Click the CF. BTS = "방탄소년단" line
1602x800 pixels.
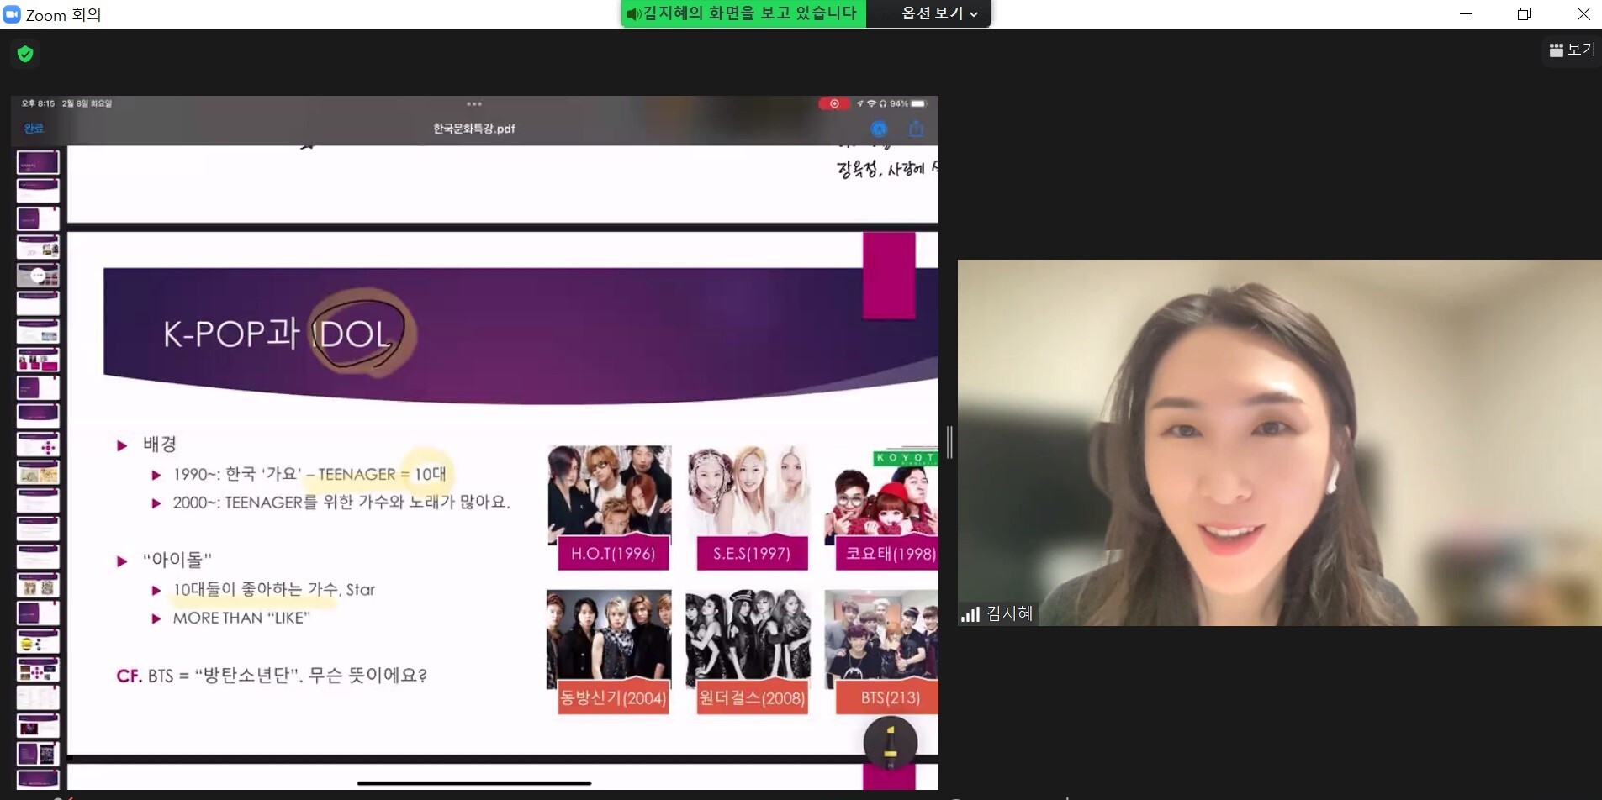click(272, 676)
